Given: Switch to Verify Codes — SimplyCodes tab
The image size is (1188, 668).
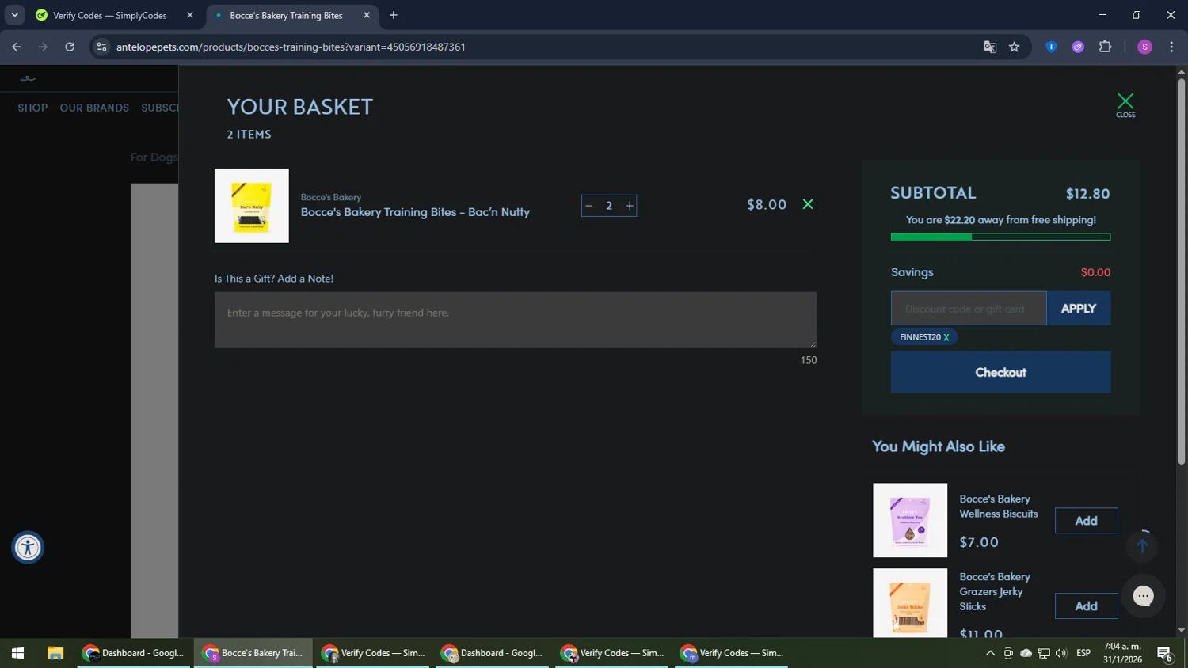Looking at the screenshot, I should 115,15.
